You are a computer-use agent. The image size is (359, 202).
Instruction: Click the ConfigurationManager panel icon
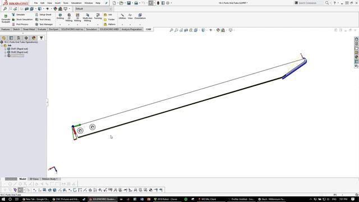point(19,38)
